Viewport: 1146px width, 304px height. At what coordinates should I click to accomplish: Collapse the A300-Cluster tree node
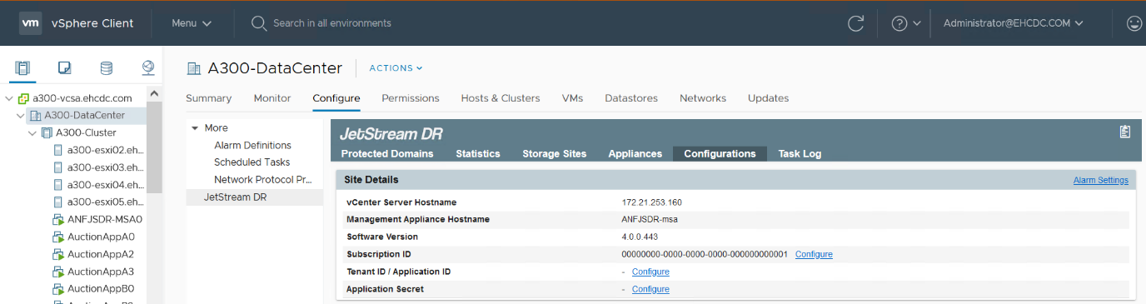coord(32,132)
